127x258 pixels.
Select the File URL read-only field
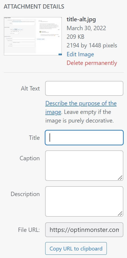[x=84, y=230]
